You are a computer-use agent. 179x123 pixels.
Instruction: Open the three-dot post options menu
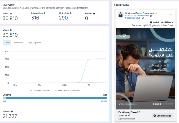coord(170,14)
